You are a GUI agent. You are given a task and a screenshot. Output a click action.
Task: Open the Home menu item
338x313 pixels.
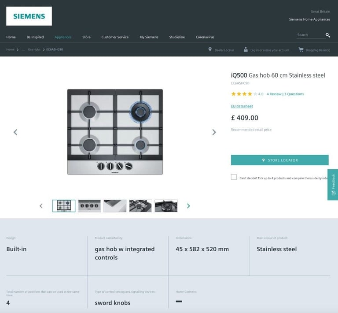point(11,37)
